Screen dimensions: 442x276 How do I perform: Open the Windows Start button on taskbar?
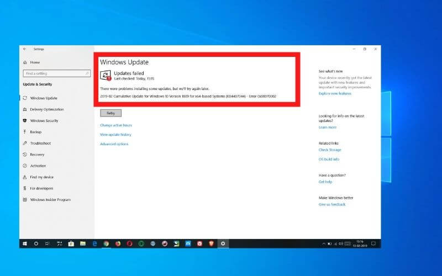pos(25,243)
